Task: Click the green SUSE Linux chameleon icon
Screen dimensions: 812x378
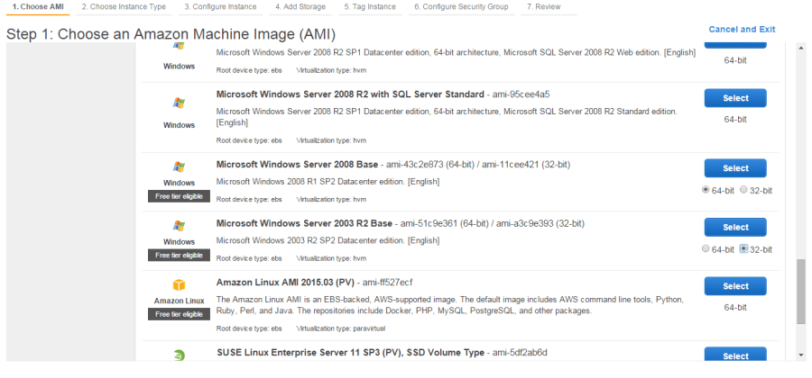Action: [x=179, y=355]
